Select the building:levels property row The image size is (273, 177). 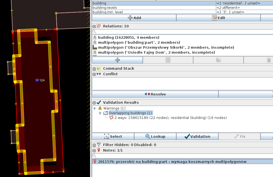[x=154, y=8]
